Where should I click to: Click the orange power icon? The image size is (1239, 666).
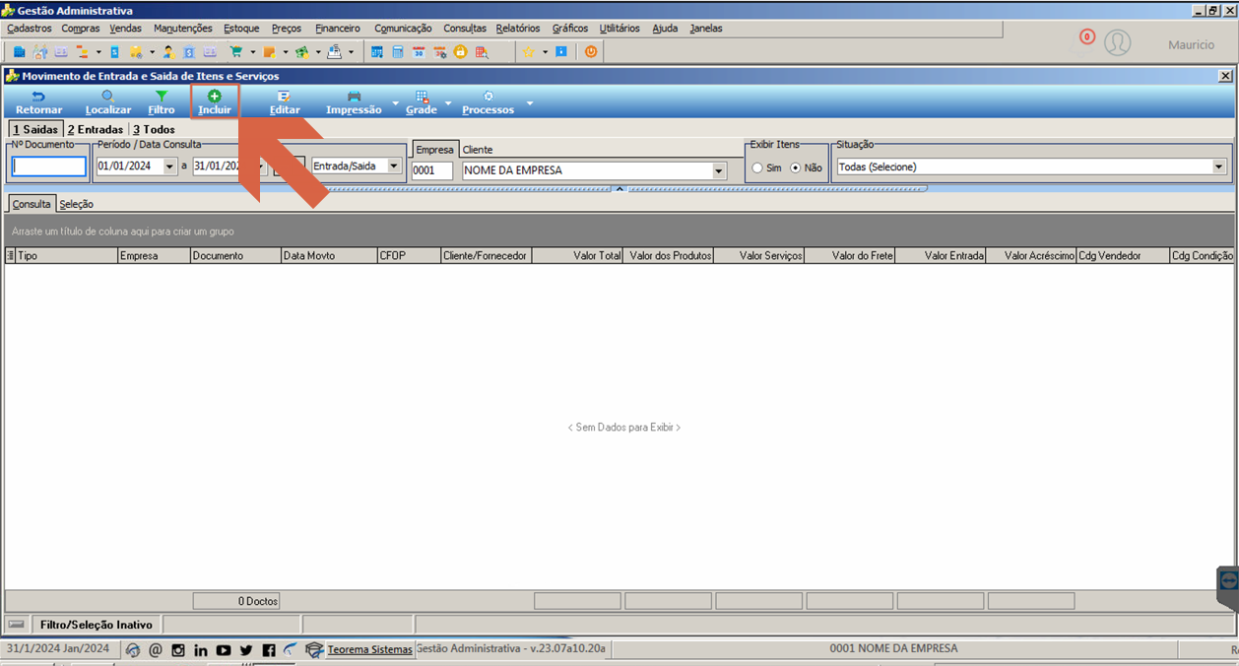coord(591,51)
